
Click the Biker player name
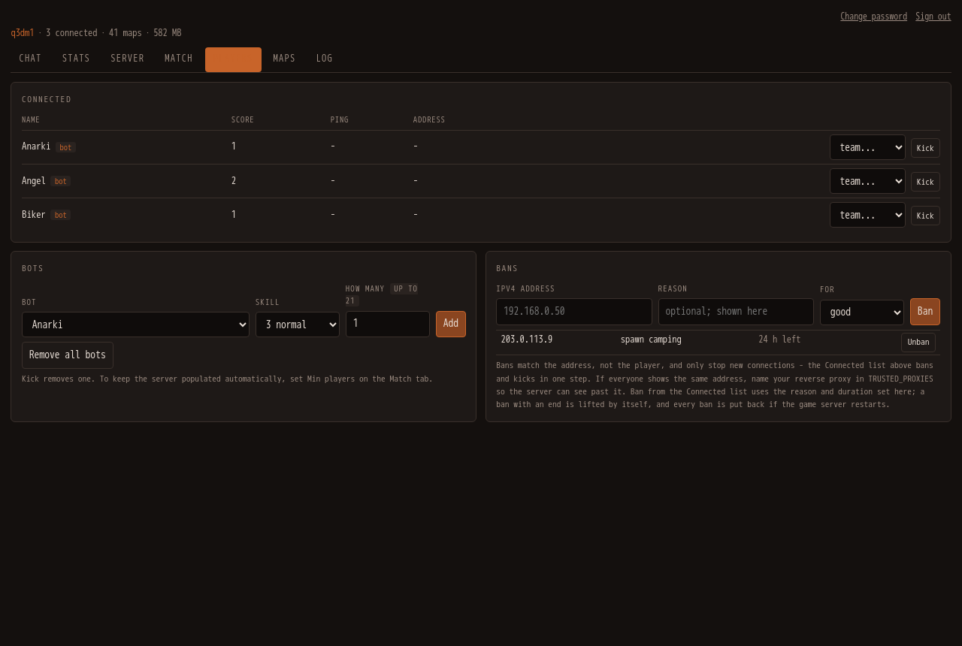click(x=34, y=215)
